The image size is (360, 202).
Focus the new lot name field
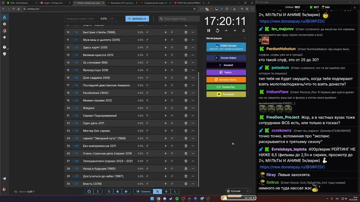pos(82,19)
